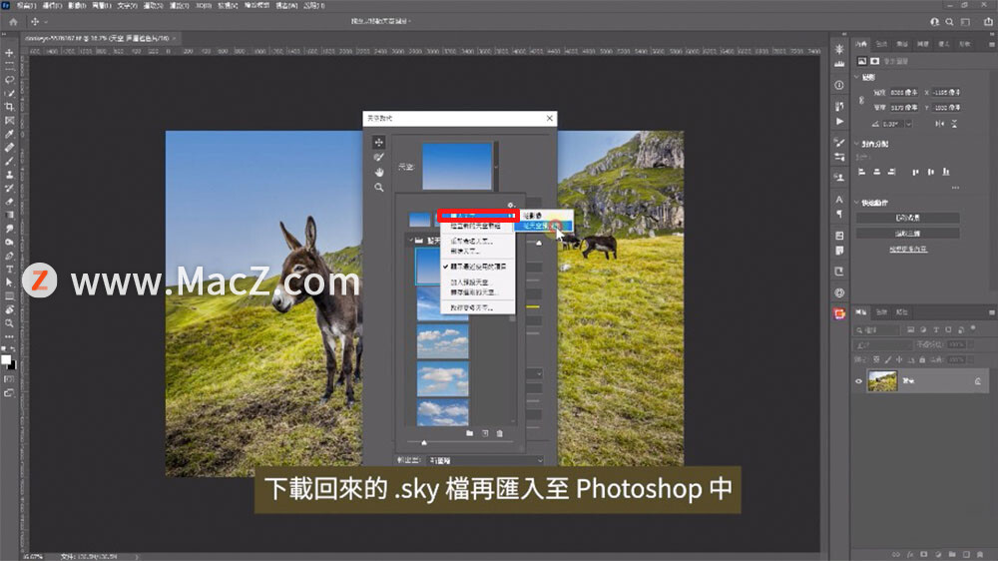
Task: Choose 'From Images' submenu item
Action: click(x=543, y=216)
